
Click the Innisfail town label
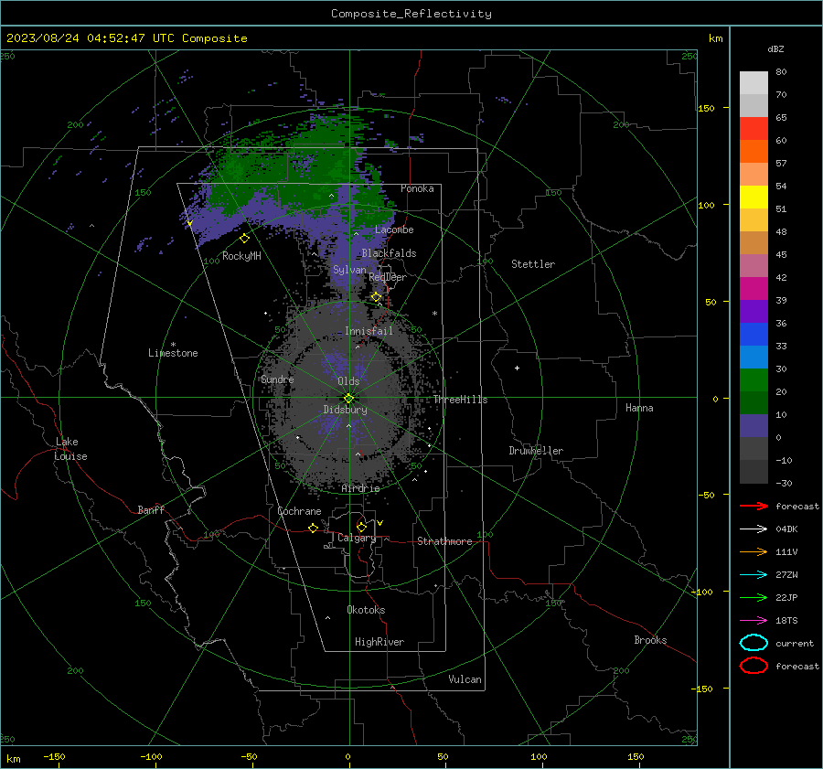click(369, 331)
